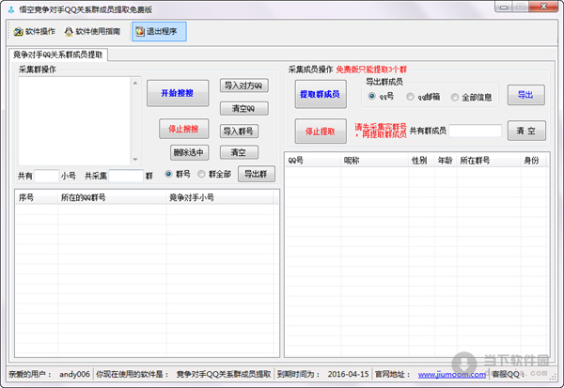Minimize the application window
The height and width of the screenshot is (388, 564).
click(x=504, y=7)
